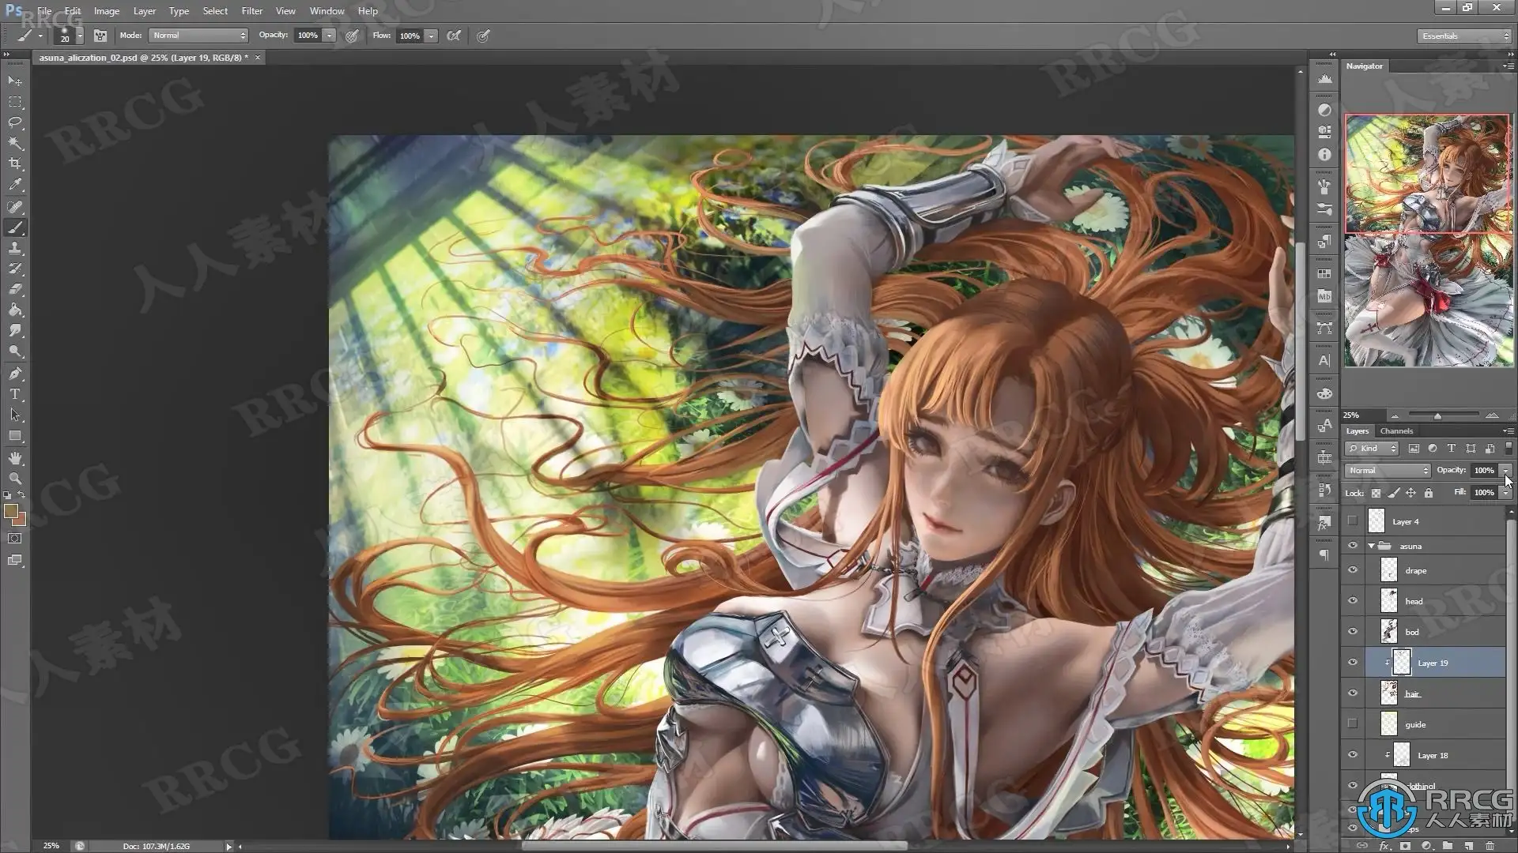Select the Hand tool
The image size is (1518, 853).
click(15, 458)
